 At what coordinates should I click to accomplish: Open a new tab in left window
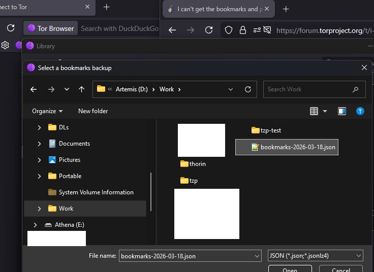pos(106,7)
